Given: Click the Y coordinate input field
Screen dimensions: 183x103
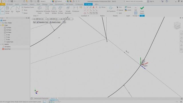Looking at the screenshot, I should [x=54, y=19].
